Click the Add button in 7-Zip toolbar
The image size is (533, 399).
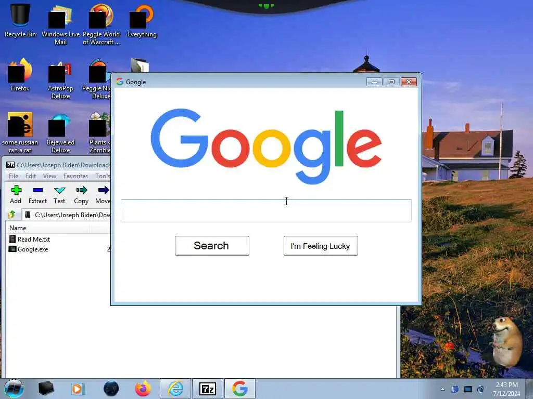[x=16, y=194]
